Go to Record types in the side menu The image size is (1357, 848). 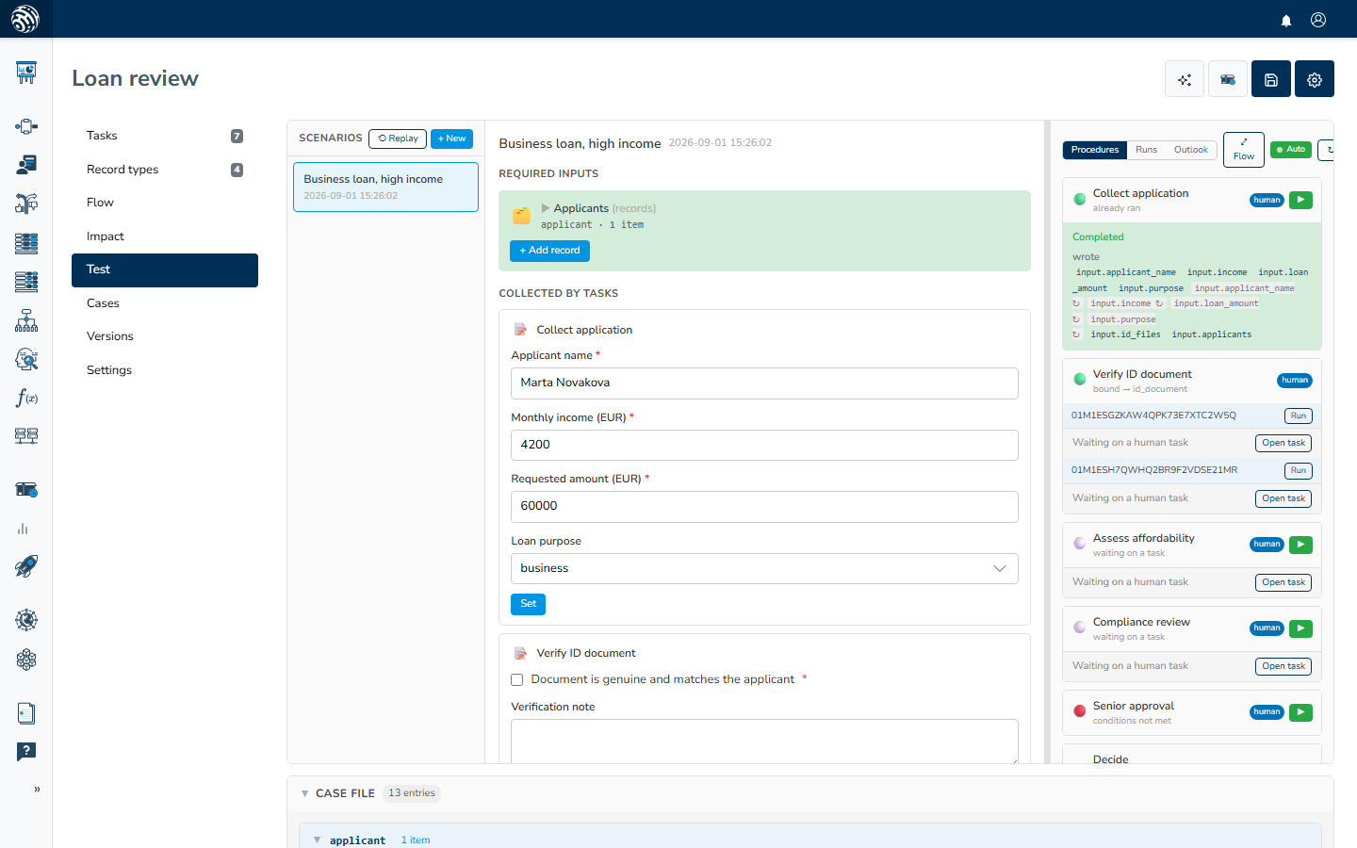coord(165,170)
